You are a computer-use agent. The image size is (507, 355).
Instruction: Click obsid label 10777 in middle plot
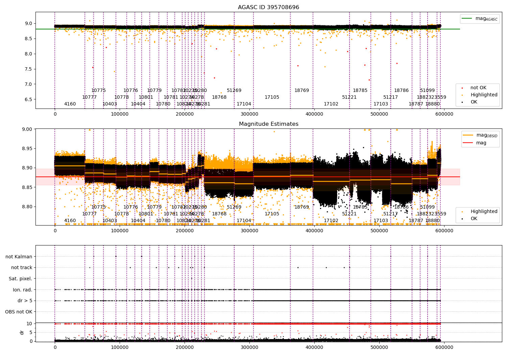(90, 214)
